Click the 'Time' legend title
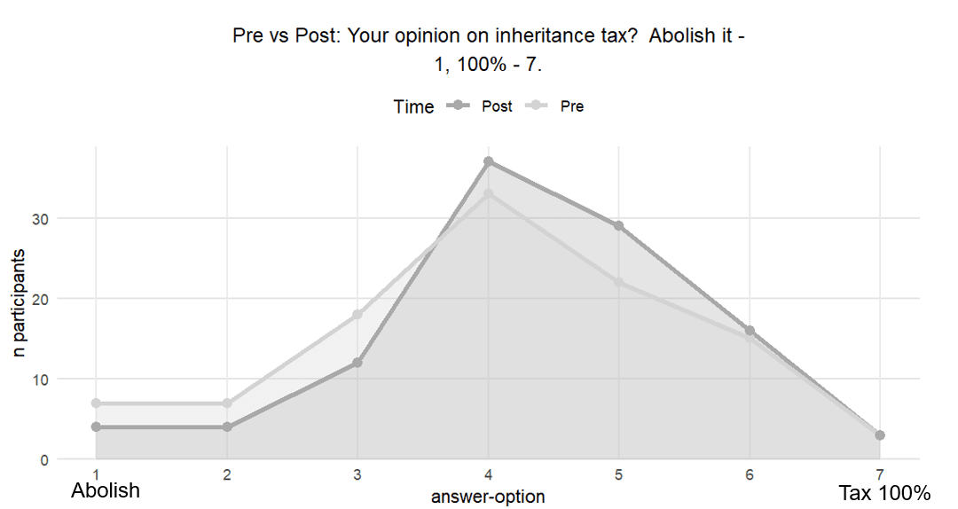The image size is (958, 509). coord(414,107)
